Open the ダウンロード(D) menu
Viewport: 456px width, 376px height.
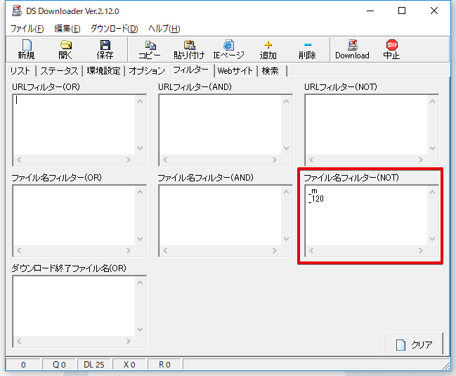(114, 29)
